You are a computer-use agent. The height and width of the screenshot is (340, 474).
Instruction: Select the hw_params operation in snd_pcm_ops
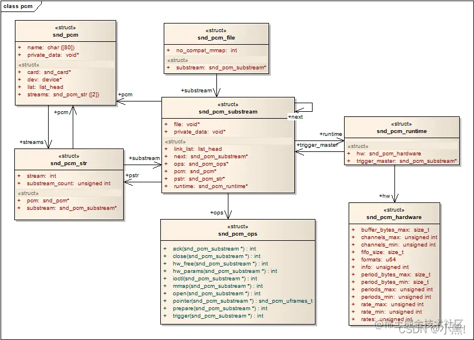pyautogui.click(x=225, y=271)
